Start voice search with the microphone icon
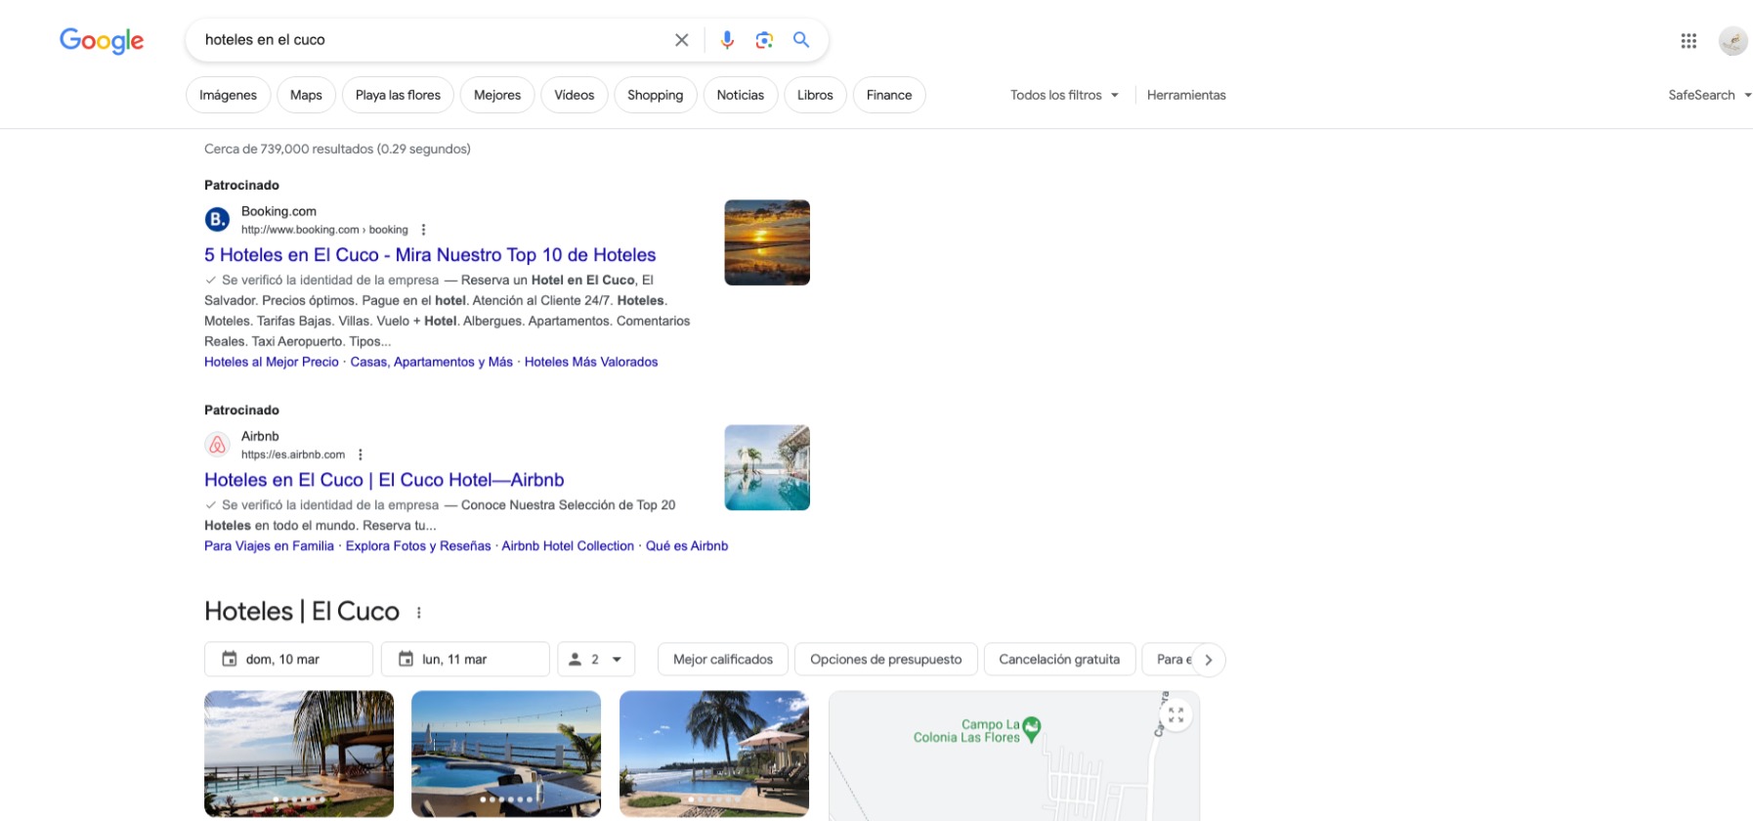Viewport: 1753px width, 821px height. tap(727, 40)
